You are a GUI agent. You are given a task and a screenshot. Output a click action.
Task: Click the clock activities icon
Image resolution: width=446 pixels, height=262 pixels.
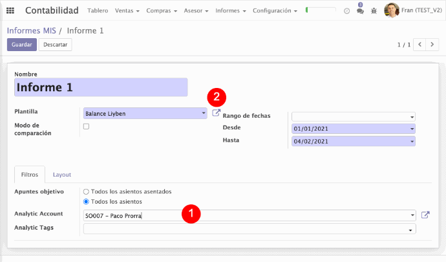click(x=347, y=11)
